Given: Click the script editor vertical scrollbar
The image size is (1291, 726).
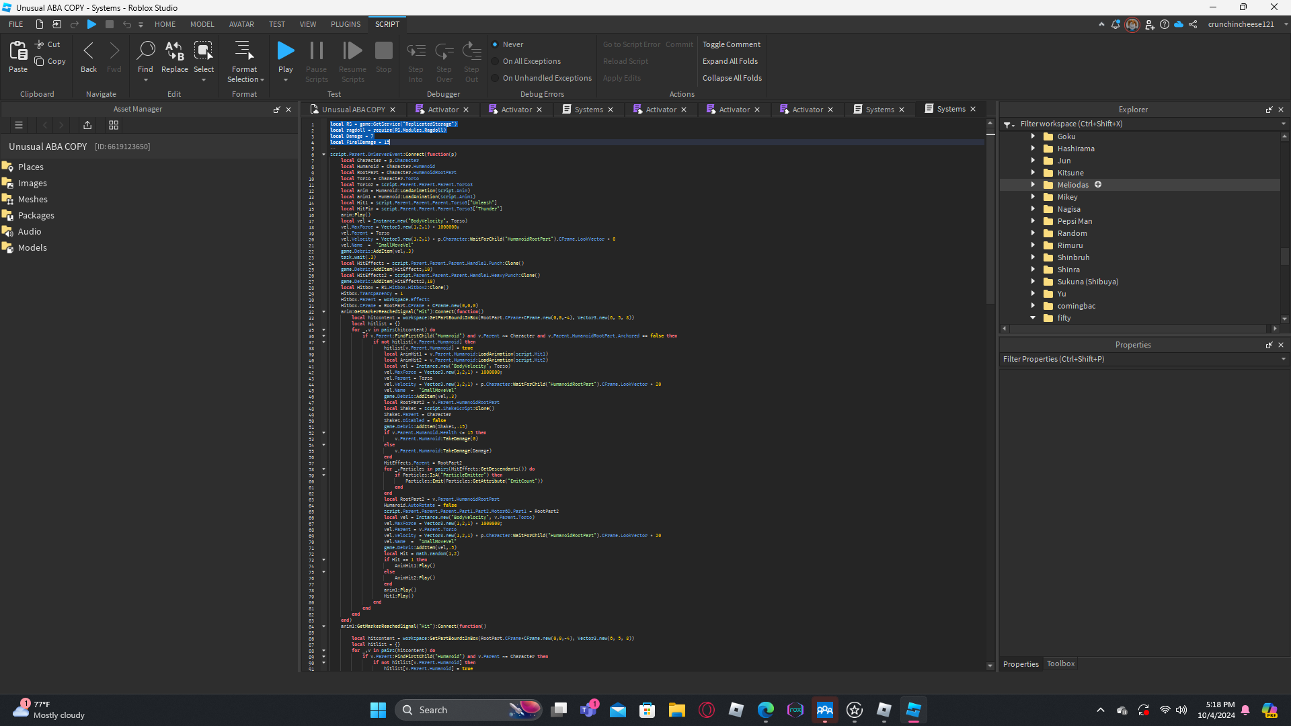Looking at the screenshot, I should click(990, 215).
